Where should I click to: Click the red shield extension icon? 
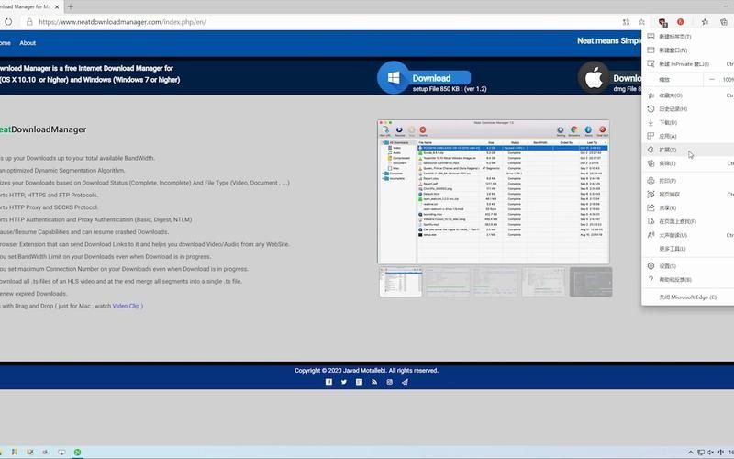662,22
